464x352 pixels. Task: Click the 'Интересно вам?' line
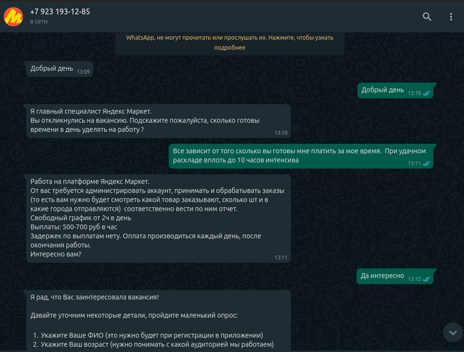56,255
